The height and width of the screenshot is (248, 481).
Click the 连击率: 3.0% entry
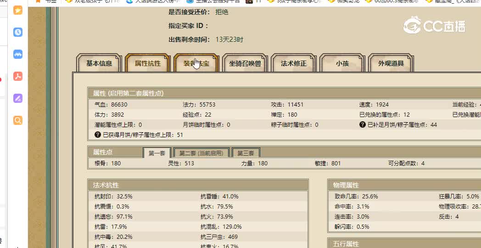[x=352, y=217]
